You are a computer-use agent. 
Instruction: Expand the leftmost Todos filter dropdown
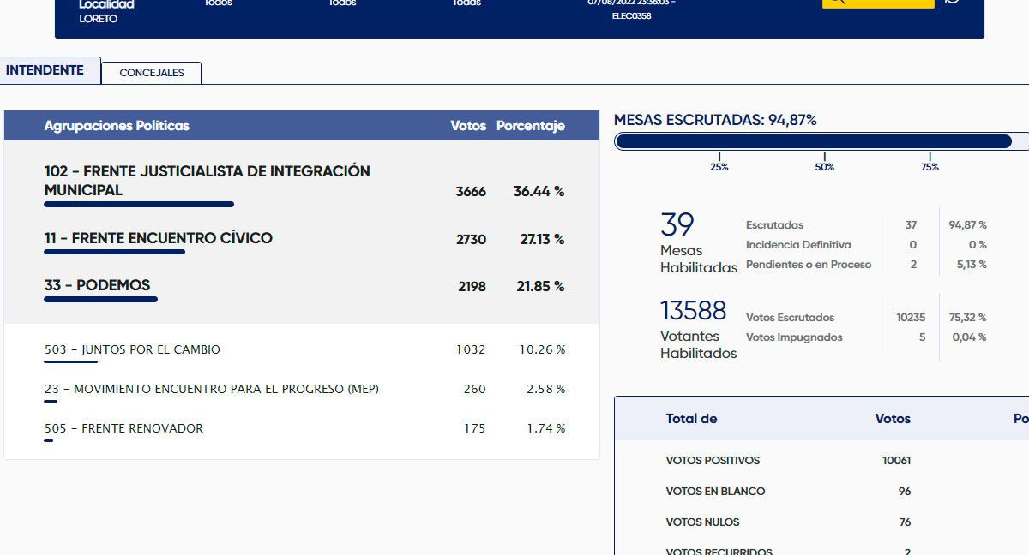pos(218,3)
